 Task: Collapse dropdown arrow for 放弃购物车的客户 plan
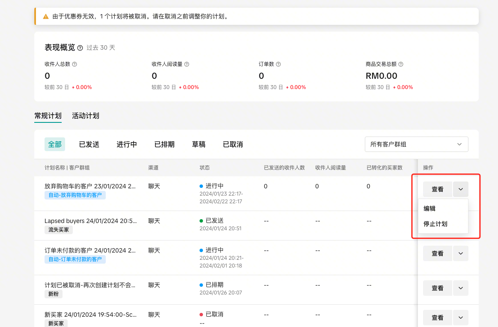point(461,189)
